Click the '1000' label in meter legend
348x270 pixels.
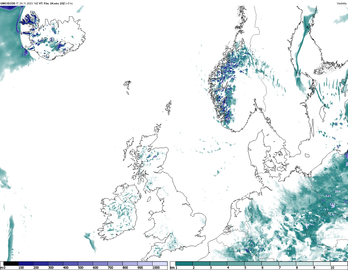point(156,268)
